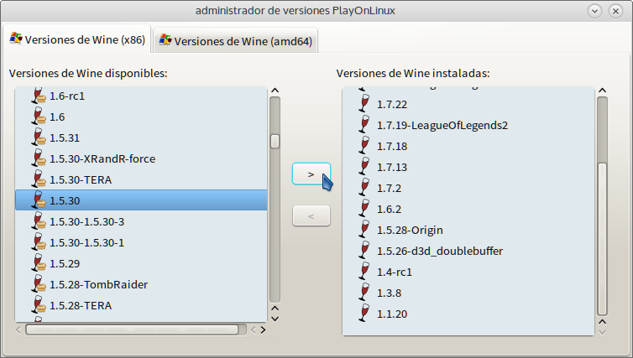Click the wine glass icon for 1.7.22
The height and width of the screenshot is (358, 633).
tap(364, 104)
